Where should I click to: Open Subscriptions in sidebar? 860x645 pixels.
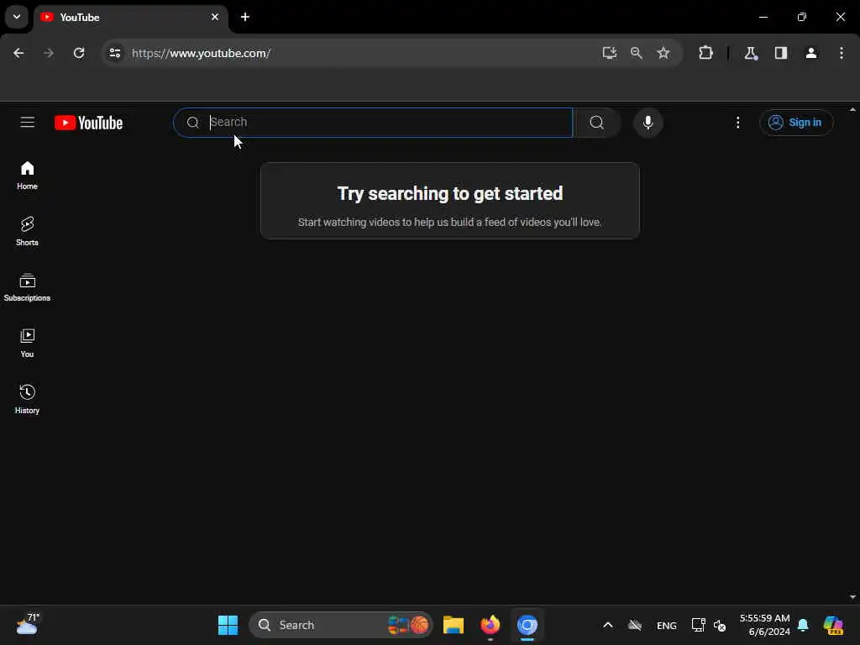[x=27, y=287]
